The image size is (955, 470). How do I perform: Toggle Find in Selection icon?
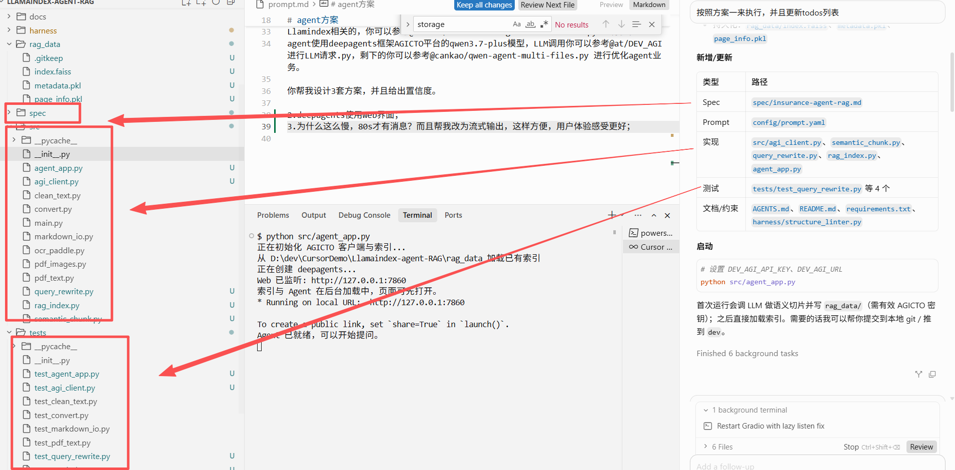[636, 24]
